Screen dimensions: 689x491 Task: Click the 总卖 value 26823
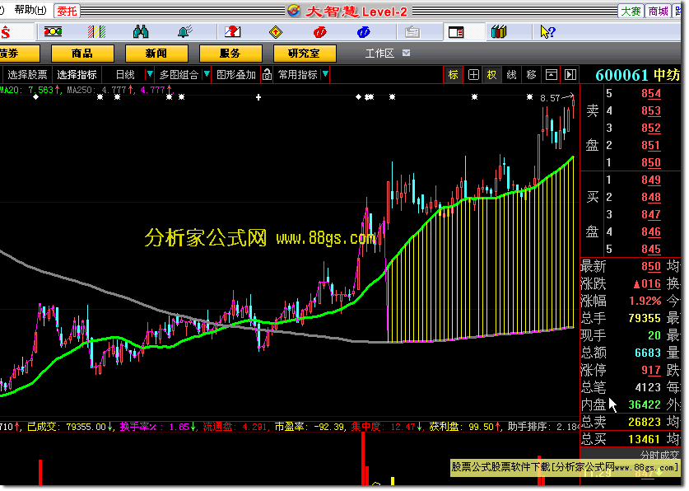[645, 422]
